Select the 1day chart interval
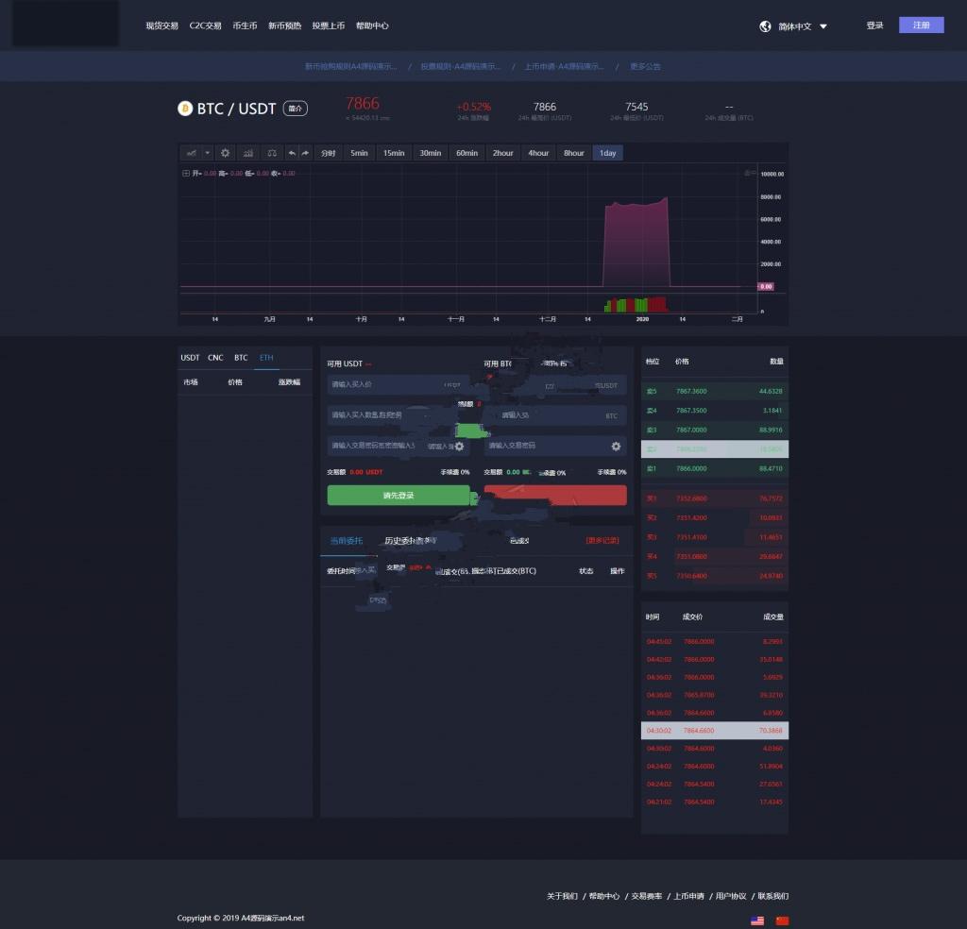 pos(607,153)
